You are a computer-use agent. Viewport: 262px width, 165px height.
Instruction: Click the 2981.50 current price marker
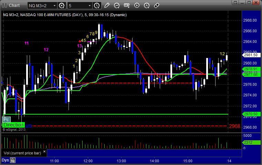251,55
